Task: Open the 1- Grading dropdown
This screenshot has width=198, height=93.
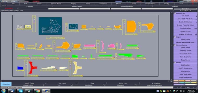Action: click(171, 83)
